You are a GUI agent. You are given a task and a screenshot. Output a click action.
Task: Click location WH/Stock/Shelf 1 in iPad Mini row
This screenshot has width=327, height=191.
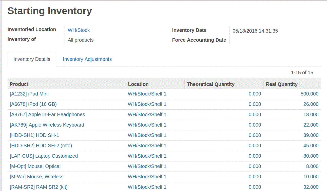147,94
